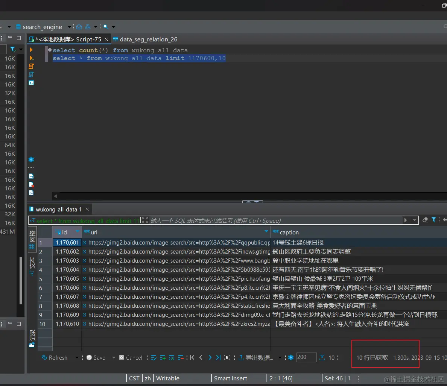Expand the transaction mode dropdown arrow

click(96, 27)
